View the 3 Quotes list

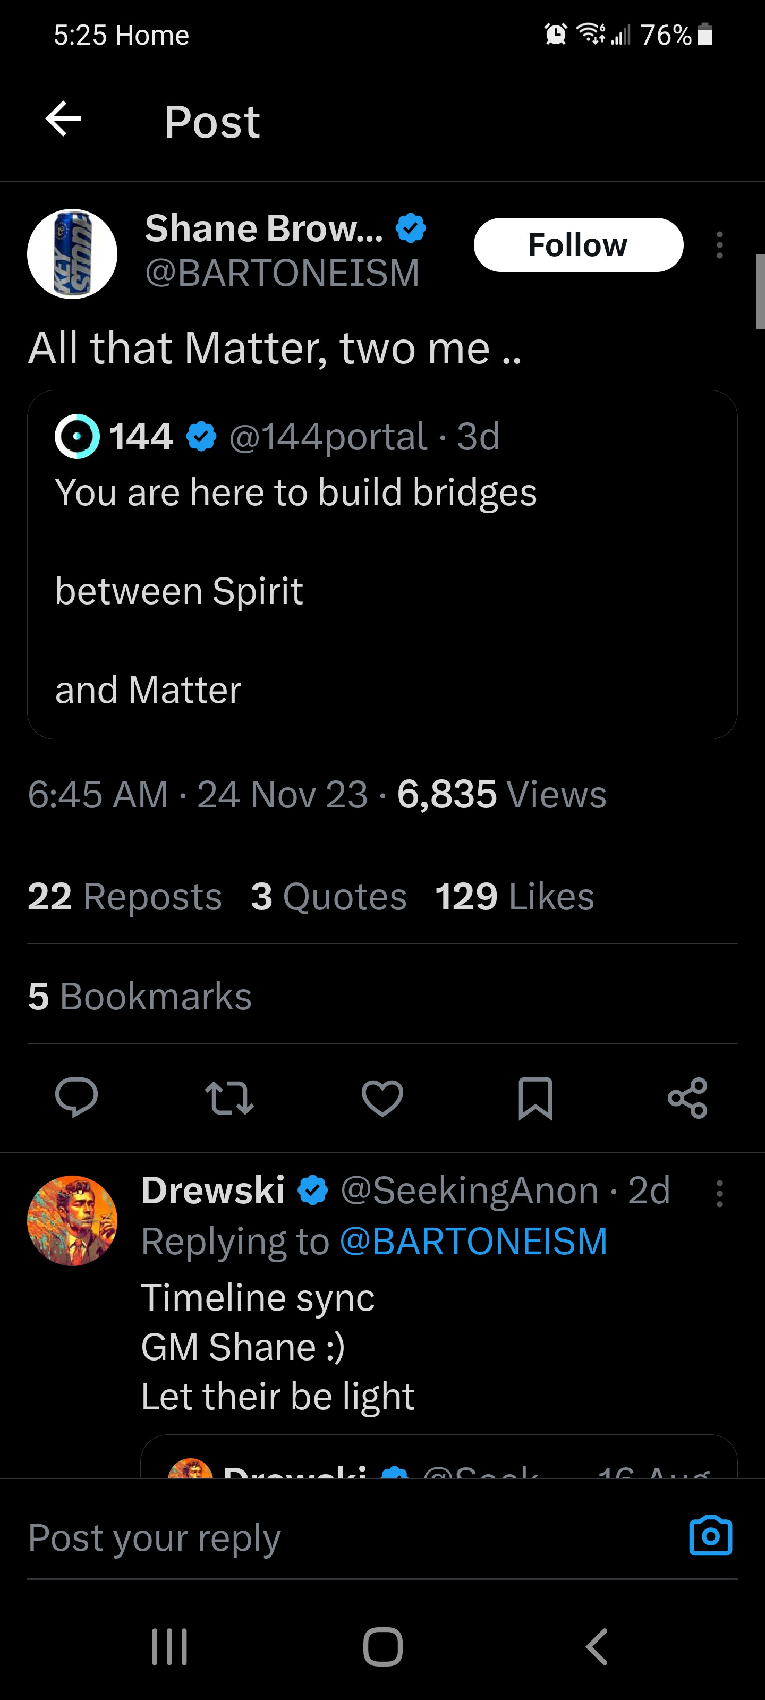pos(329,896)
